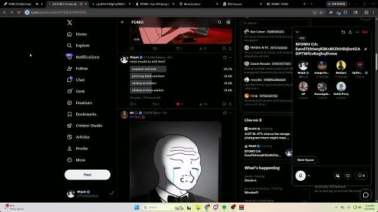Open the Space participants icon

pyautogui.click(x=337, y=175)
